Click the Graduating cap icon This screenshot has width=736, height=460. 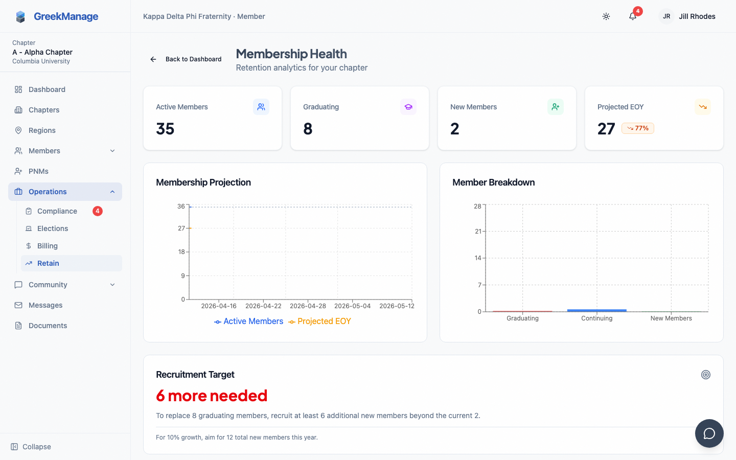click(x=408, y=107)
